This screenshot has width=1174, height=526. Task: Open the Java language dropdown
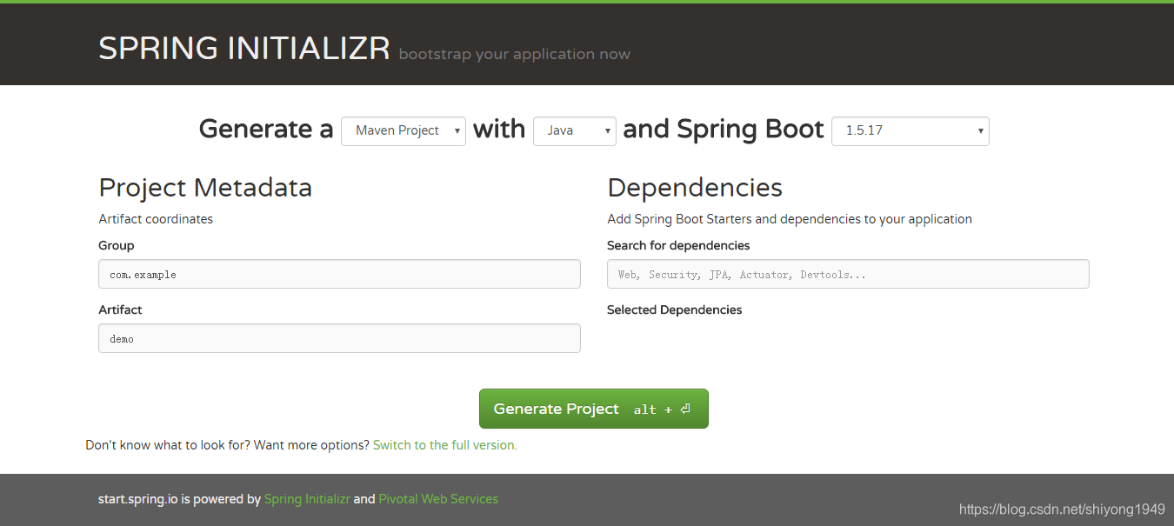click(575, 130)
